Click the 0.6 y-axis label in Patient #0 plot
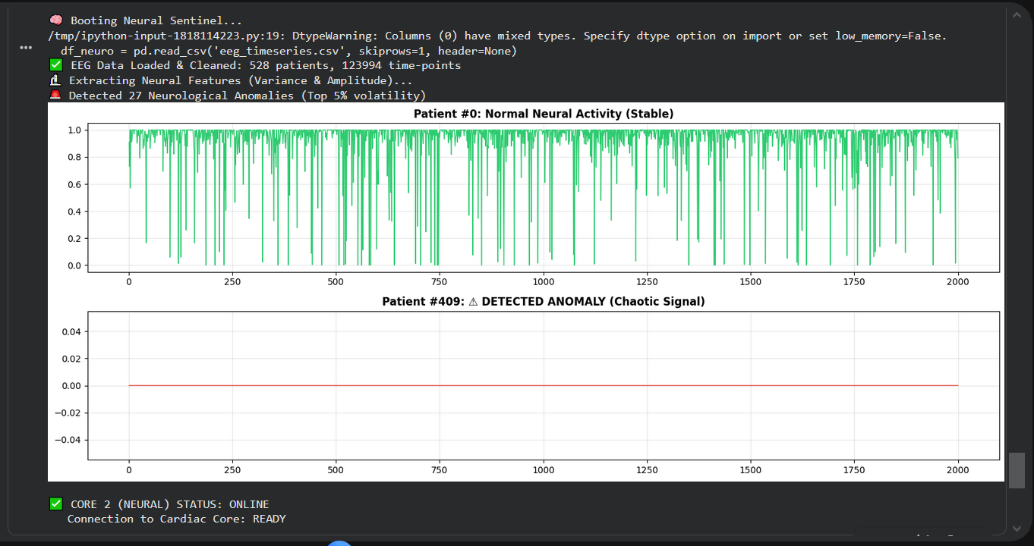Screen dimensions: 1034x546 74,184
